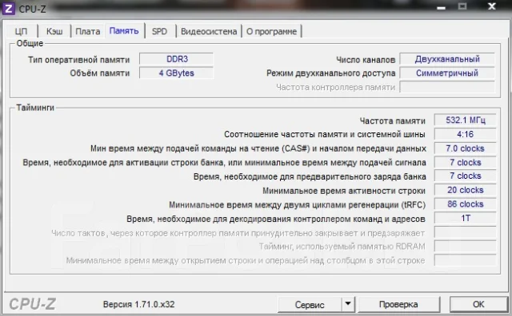The width and height of the screenshot is (512, 316).
Task: Expand the Сервис dropdown arrow
Action: point(348,304)
